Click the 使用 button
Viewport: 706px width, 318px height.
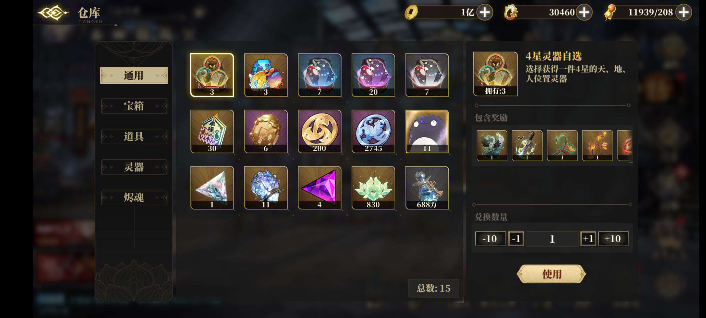(551, 274)
